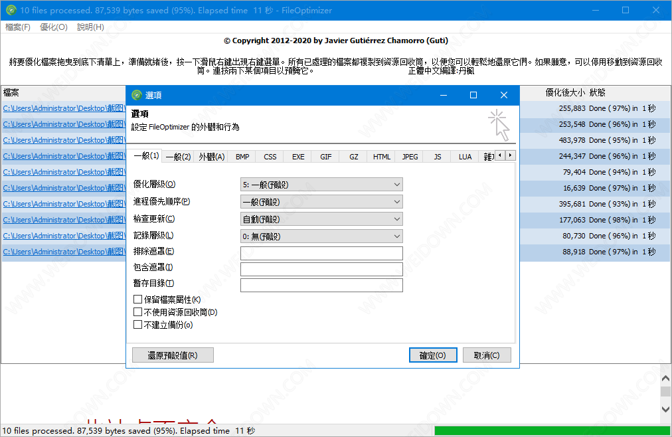The height and width of the screenshot is (437, 672).
Task: Close the main FileOptimizer window
Action: (x=655, y=10)
